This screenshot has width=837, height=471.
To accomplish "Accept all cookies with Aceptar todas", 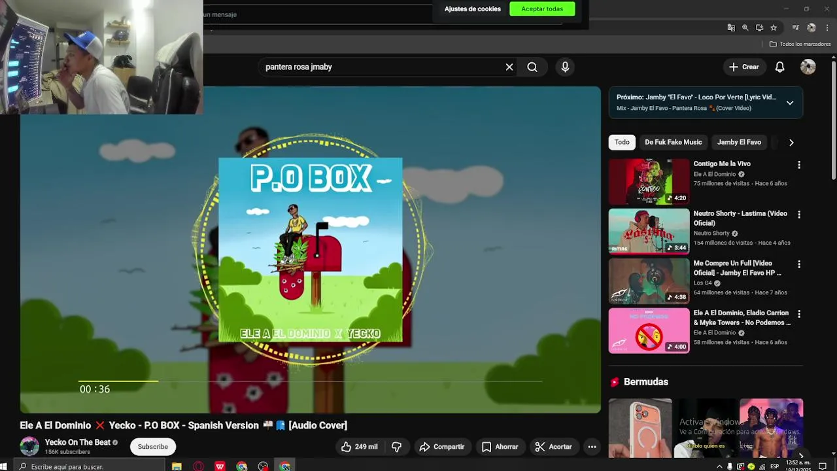I will click(x=542, y=9).
